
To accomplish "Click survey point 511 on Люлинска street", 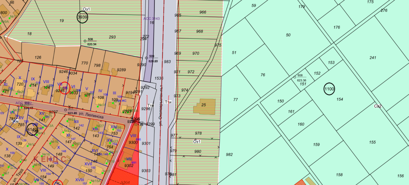I will tap(65, 110).
